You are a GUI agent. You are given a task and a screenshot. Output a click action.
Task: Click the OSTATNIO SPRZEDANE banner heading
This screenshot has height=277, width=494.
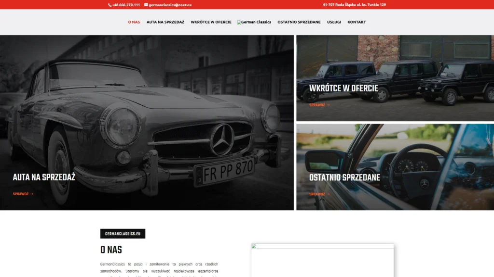(x=344, y=177)
